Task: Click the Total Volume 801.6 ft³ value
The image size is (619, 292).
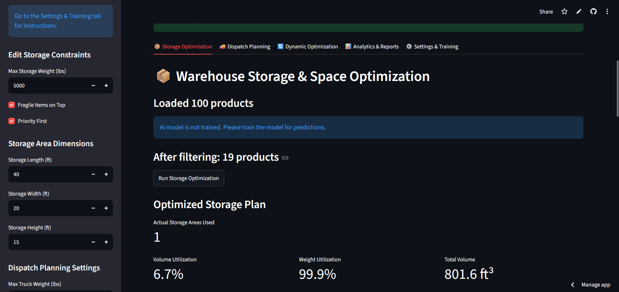Action: pyautogui.click(x=469, y=274)
